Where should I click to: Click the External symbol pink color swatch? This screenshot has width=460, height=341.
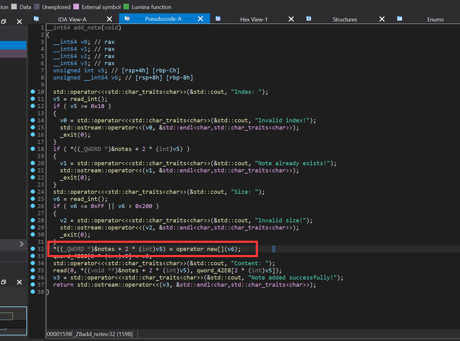(x=76, y=7)
